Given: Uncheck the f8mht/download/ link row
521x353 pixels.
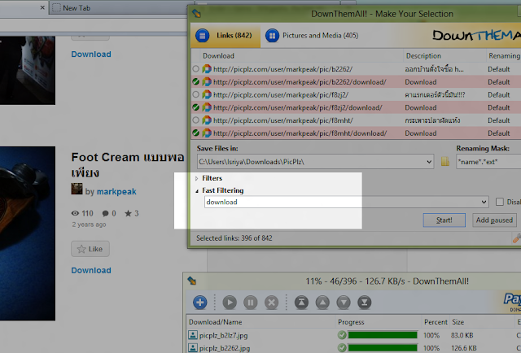Looking at the screenshot, I should point(195,133).
